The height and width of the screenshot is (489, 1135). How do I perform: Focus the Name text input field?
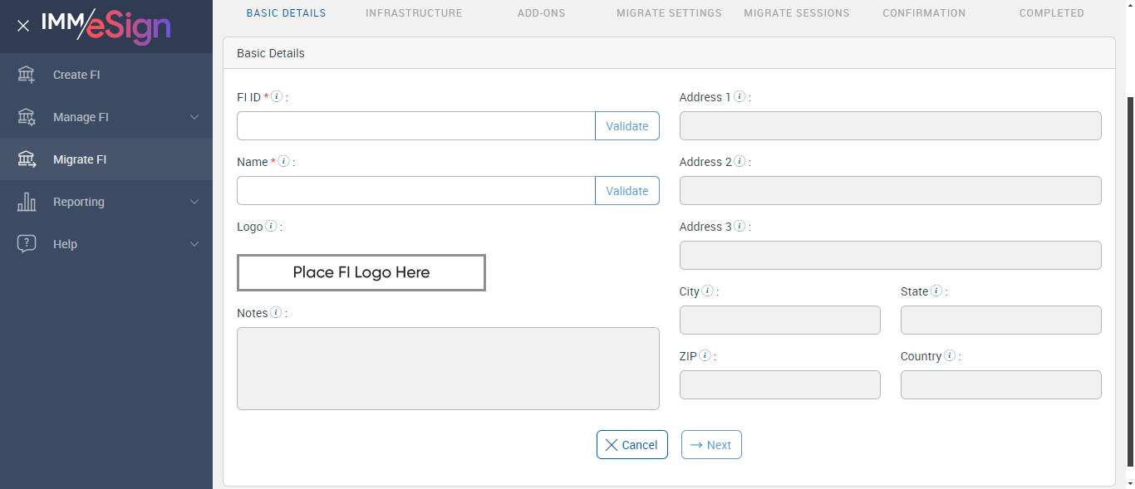415,191
